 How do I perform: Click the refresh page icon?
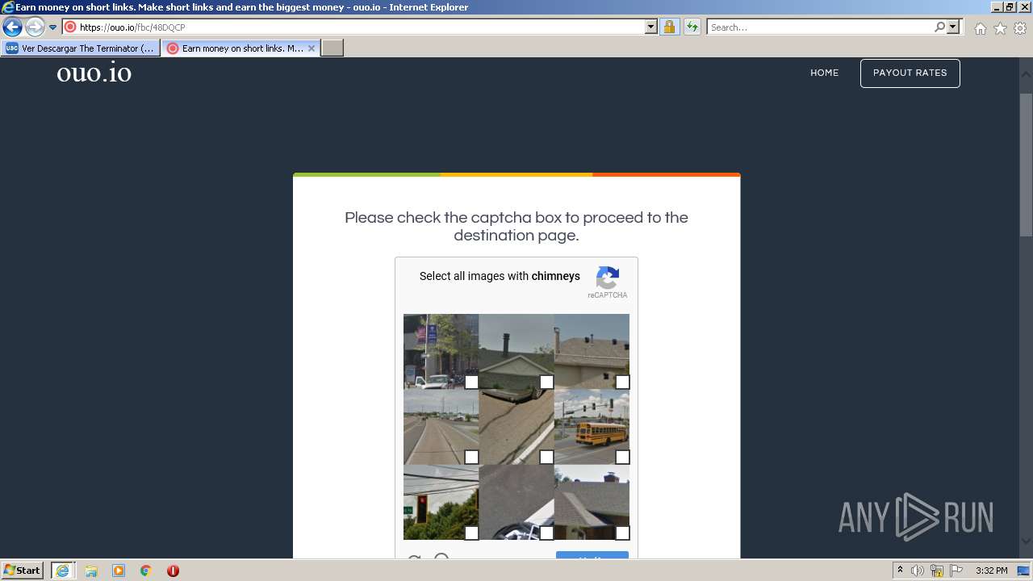(692, 27)
